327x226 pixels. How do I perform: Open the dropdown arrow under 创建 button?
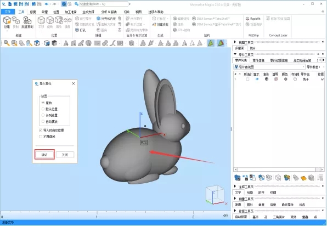coord(7,31)
